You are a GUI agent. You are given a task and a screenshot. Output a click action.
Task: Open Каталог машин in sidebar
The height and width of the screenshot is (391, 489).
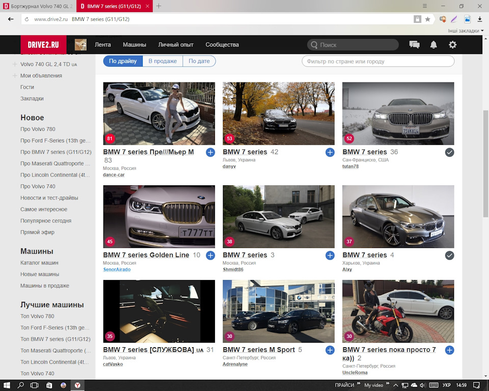click(x=39, y=263)
